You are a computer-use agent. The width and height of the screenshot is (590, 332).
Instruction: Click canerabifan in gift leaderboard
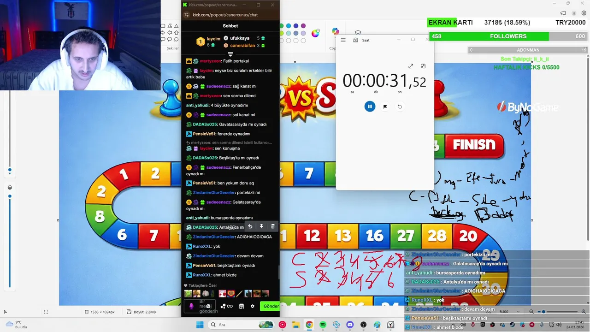coord(242,46)
